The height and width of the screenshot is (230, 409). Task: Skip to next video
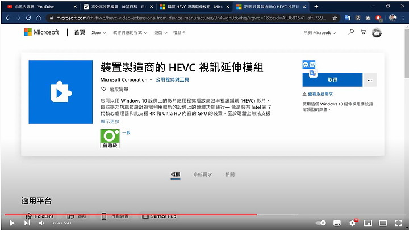point(27,223)
